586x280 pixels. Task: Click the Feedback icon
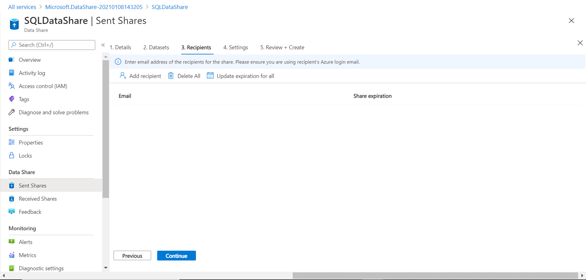(x=12, y=211)
